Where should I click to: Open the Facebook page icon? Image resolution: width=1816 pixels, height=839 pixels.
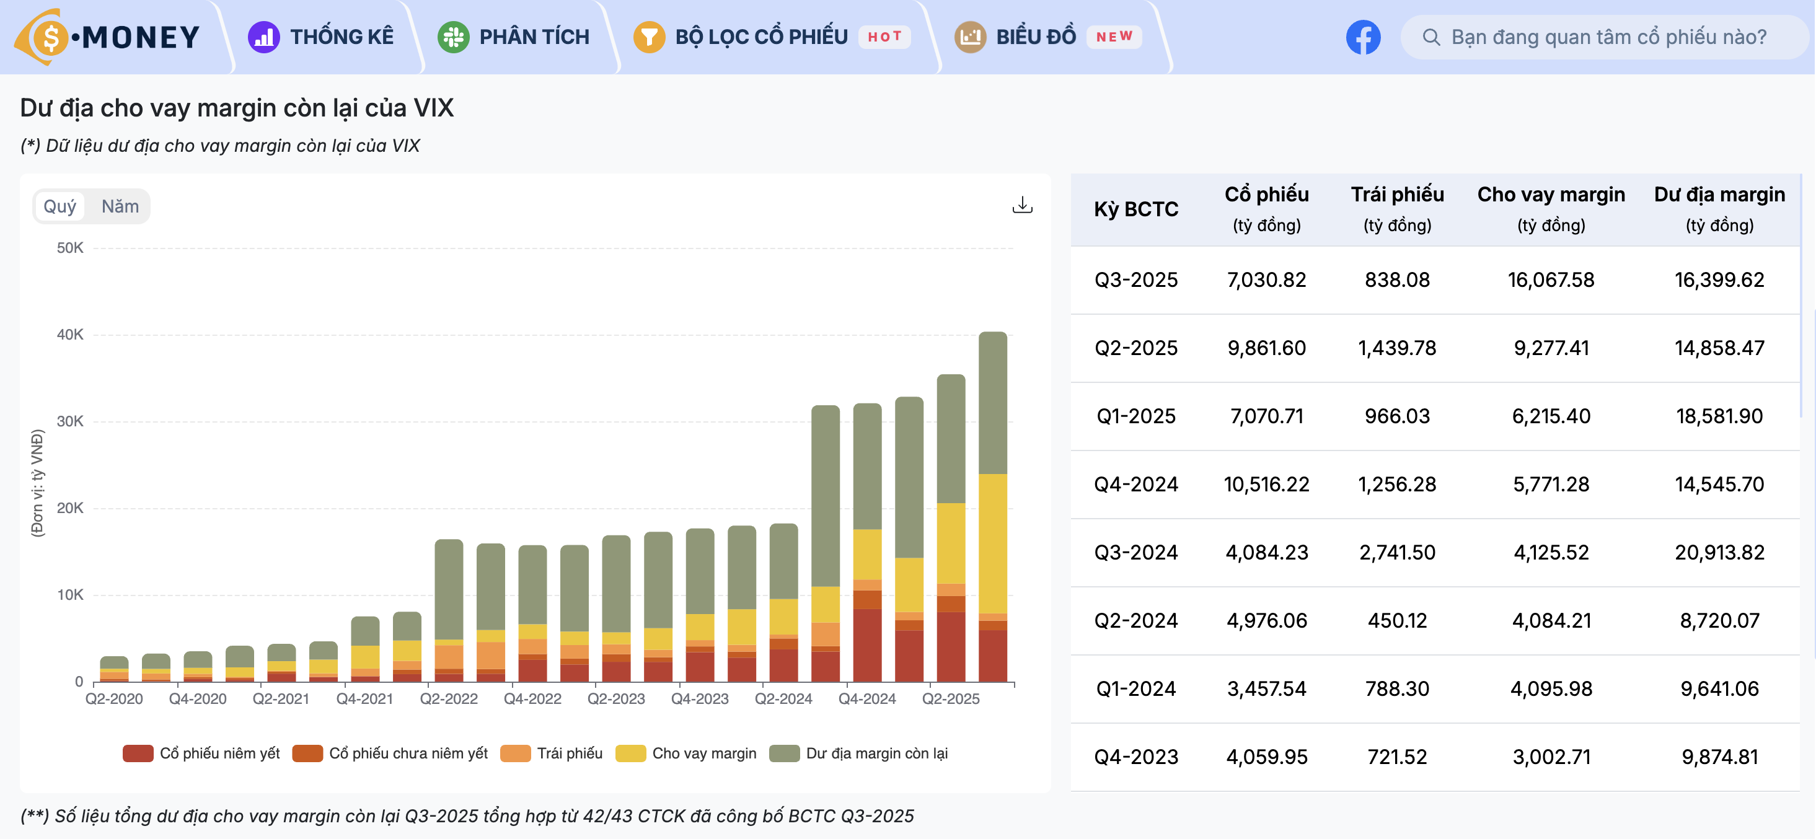[1363, 37]
